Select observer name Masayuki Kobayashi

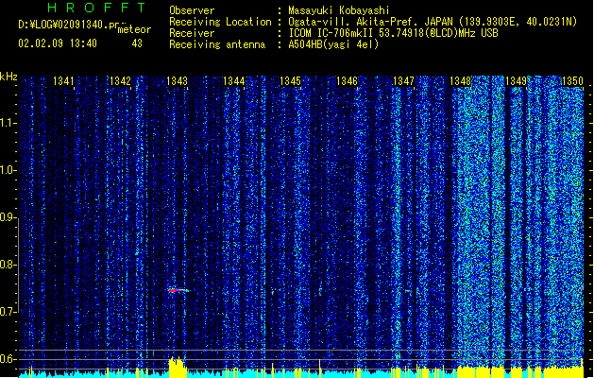(x=339, y=10)
